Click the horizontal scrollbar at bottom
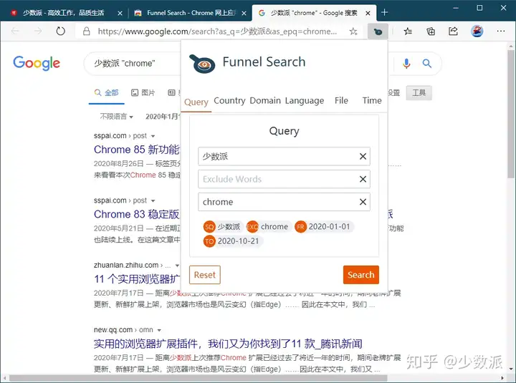The width and height of the screenshot is (516, 383). pos(198,379)
